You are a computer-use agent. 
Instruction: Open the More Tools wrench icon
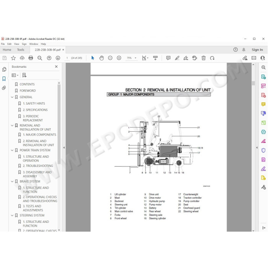(x=263, y=187)
